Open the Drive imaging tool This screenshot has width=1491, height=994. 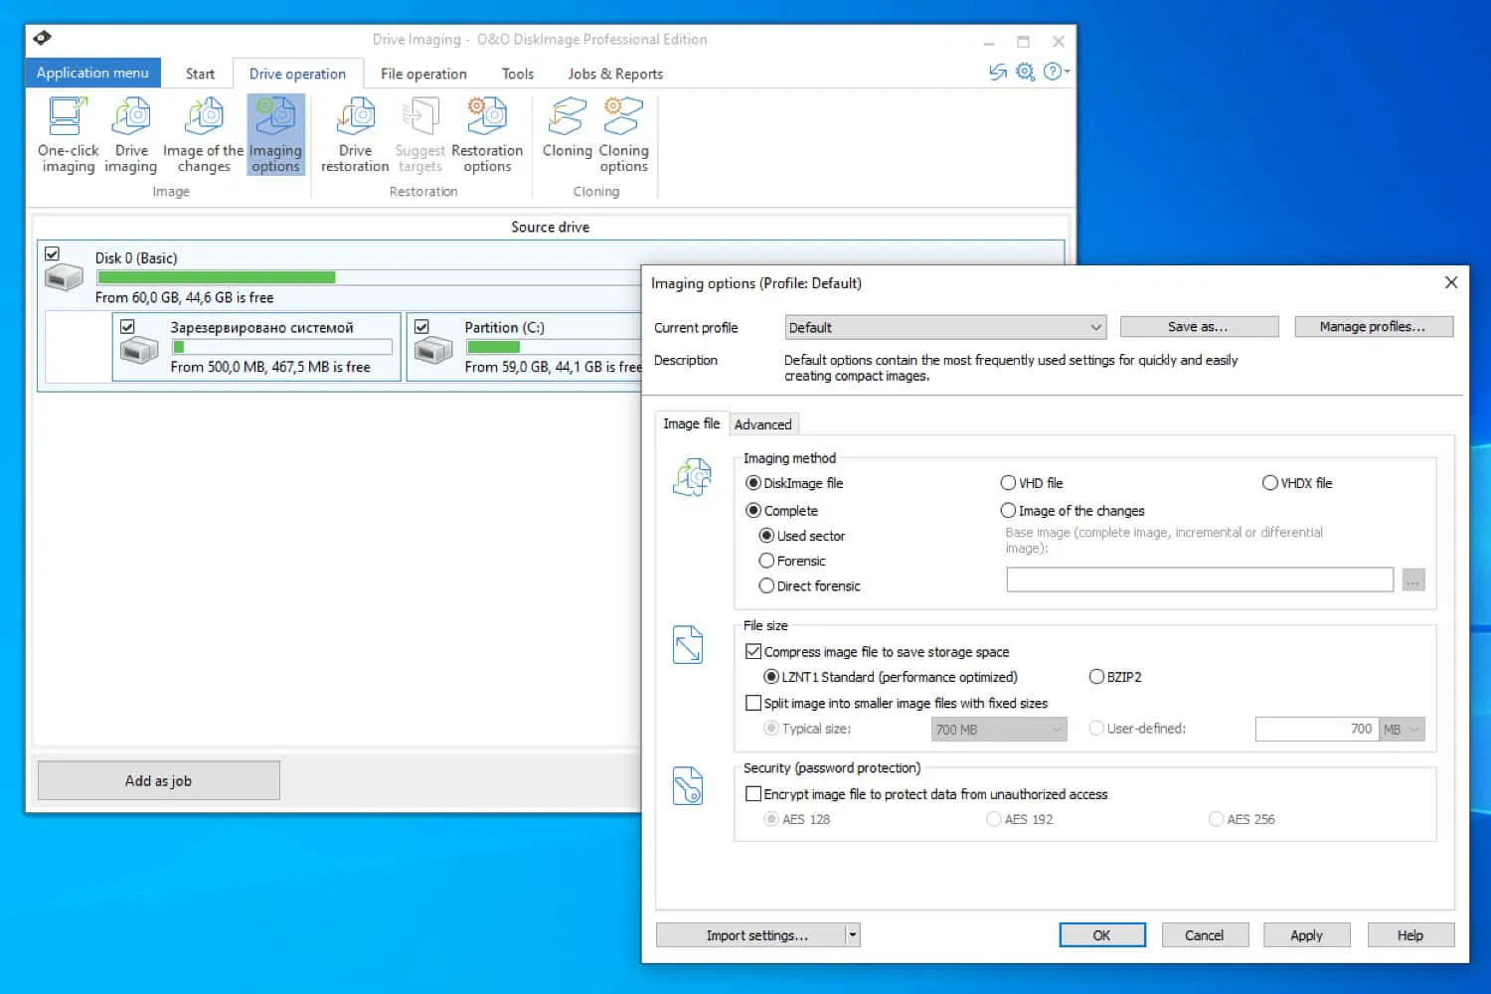click(x=129, y=134)
